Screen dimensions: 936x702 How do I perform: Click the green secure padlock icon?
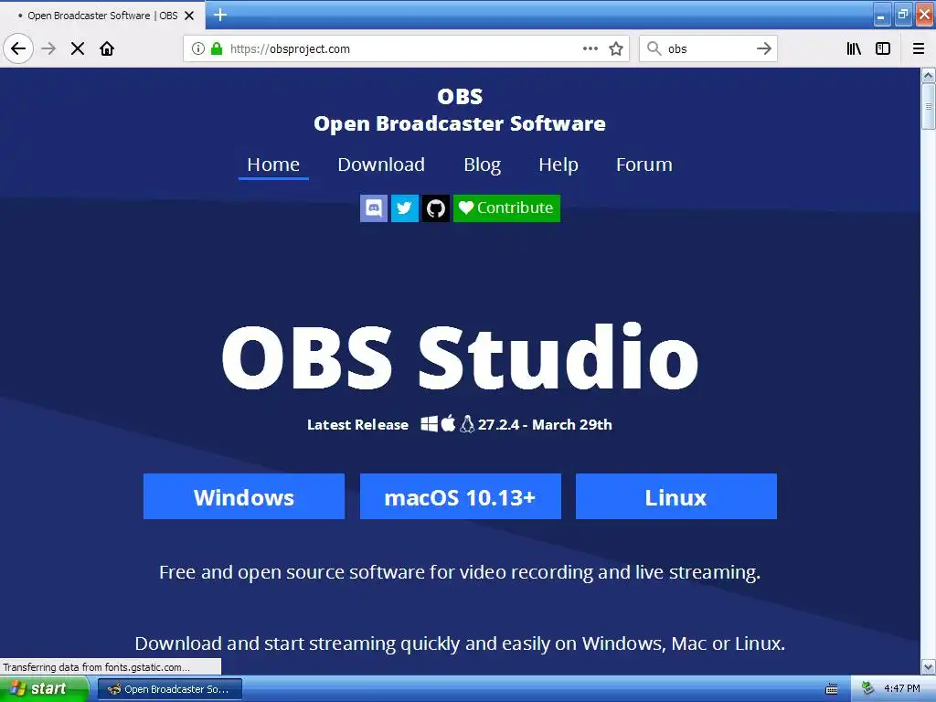[217, 48]
